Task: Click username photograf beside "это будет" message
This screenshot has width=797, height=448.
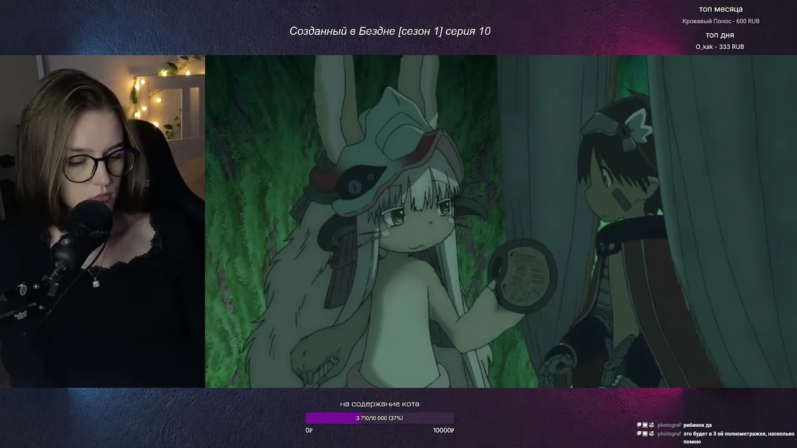Action: [x=669, y=434]
